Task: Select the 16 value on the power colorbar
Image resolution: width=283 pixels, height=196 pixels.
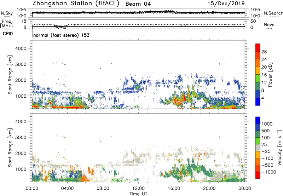Action: click(x=264, y=75)
